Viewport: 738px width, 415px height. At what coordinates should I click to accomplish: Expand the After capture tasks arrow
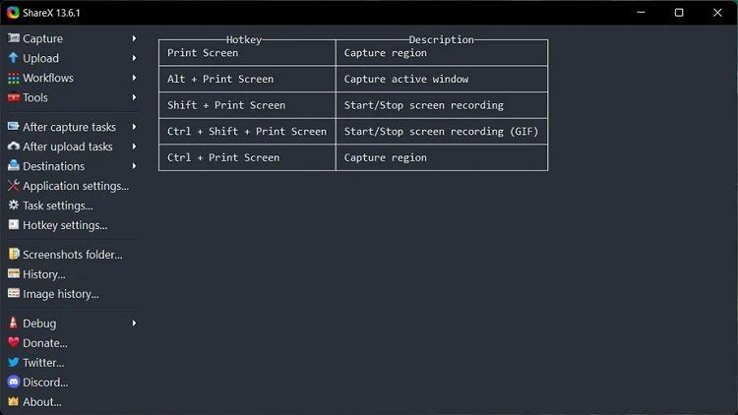134,127
